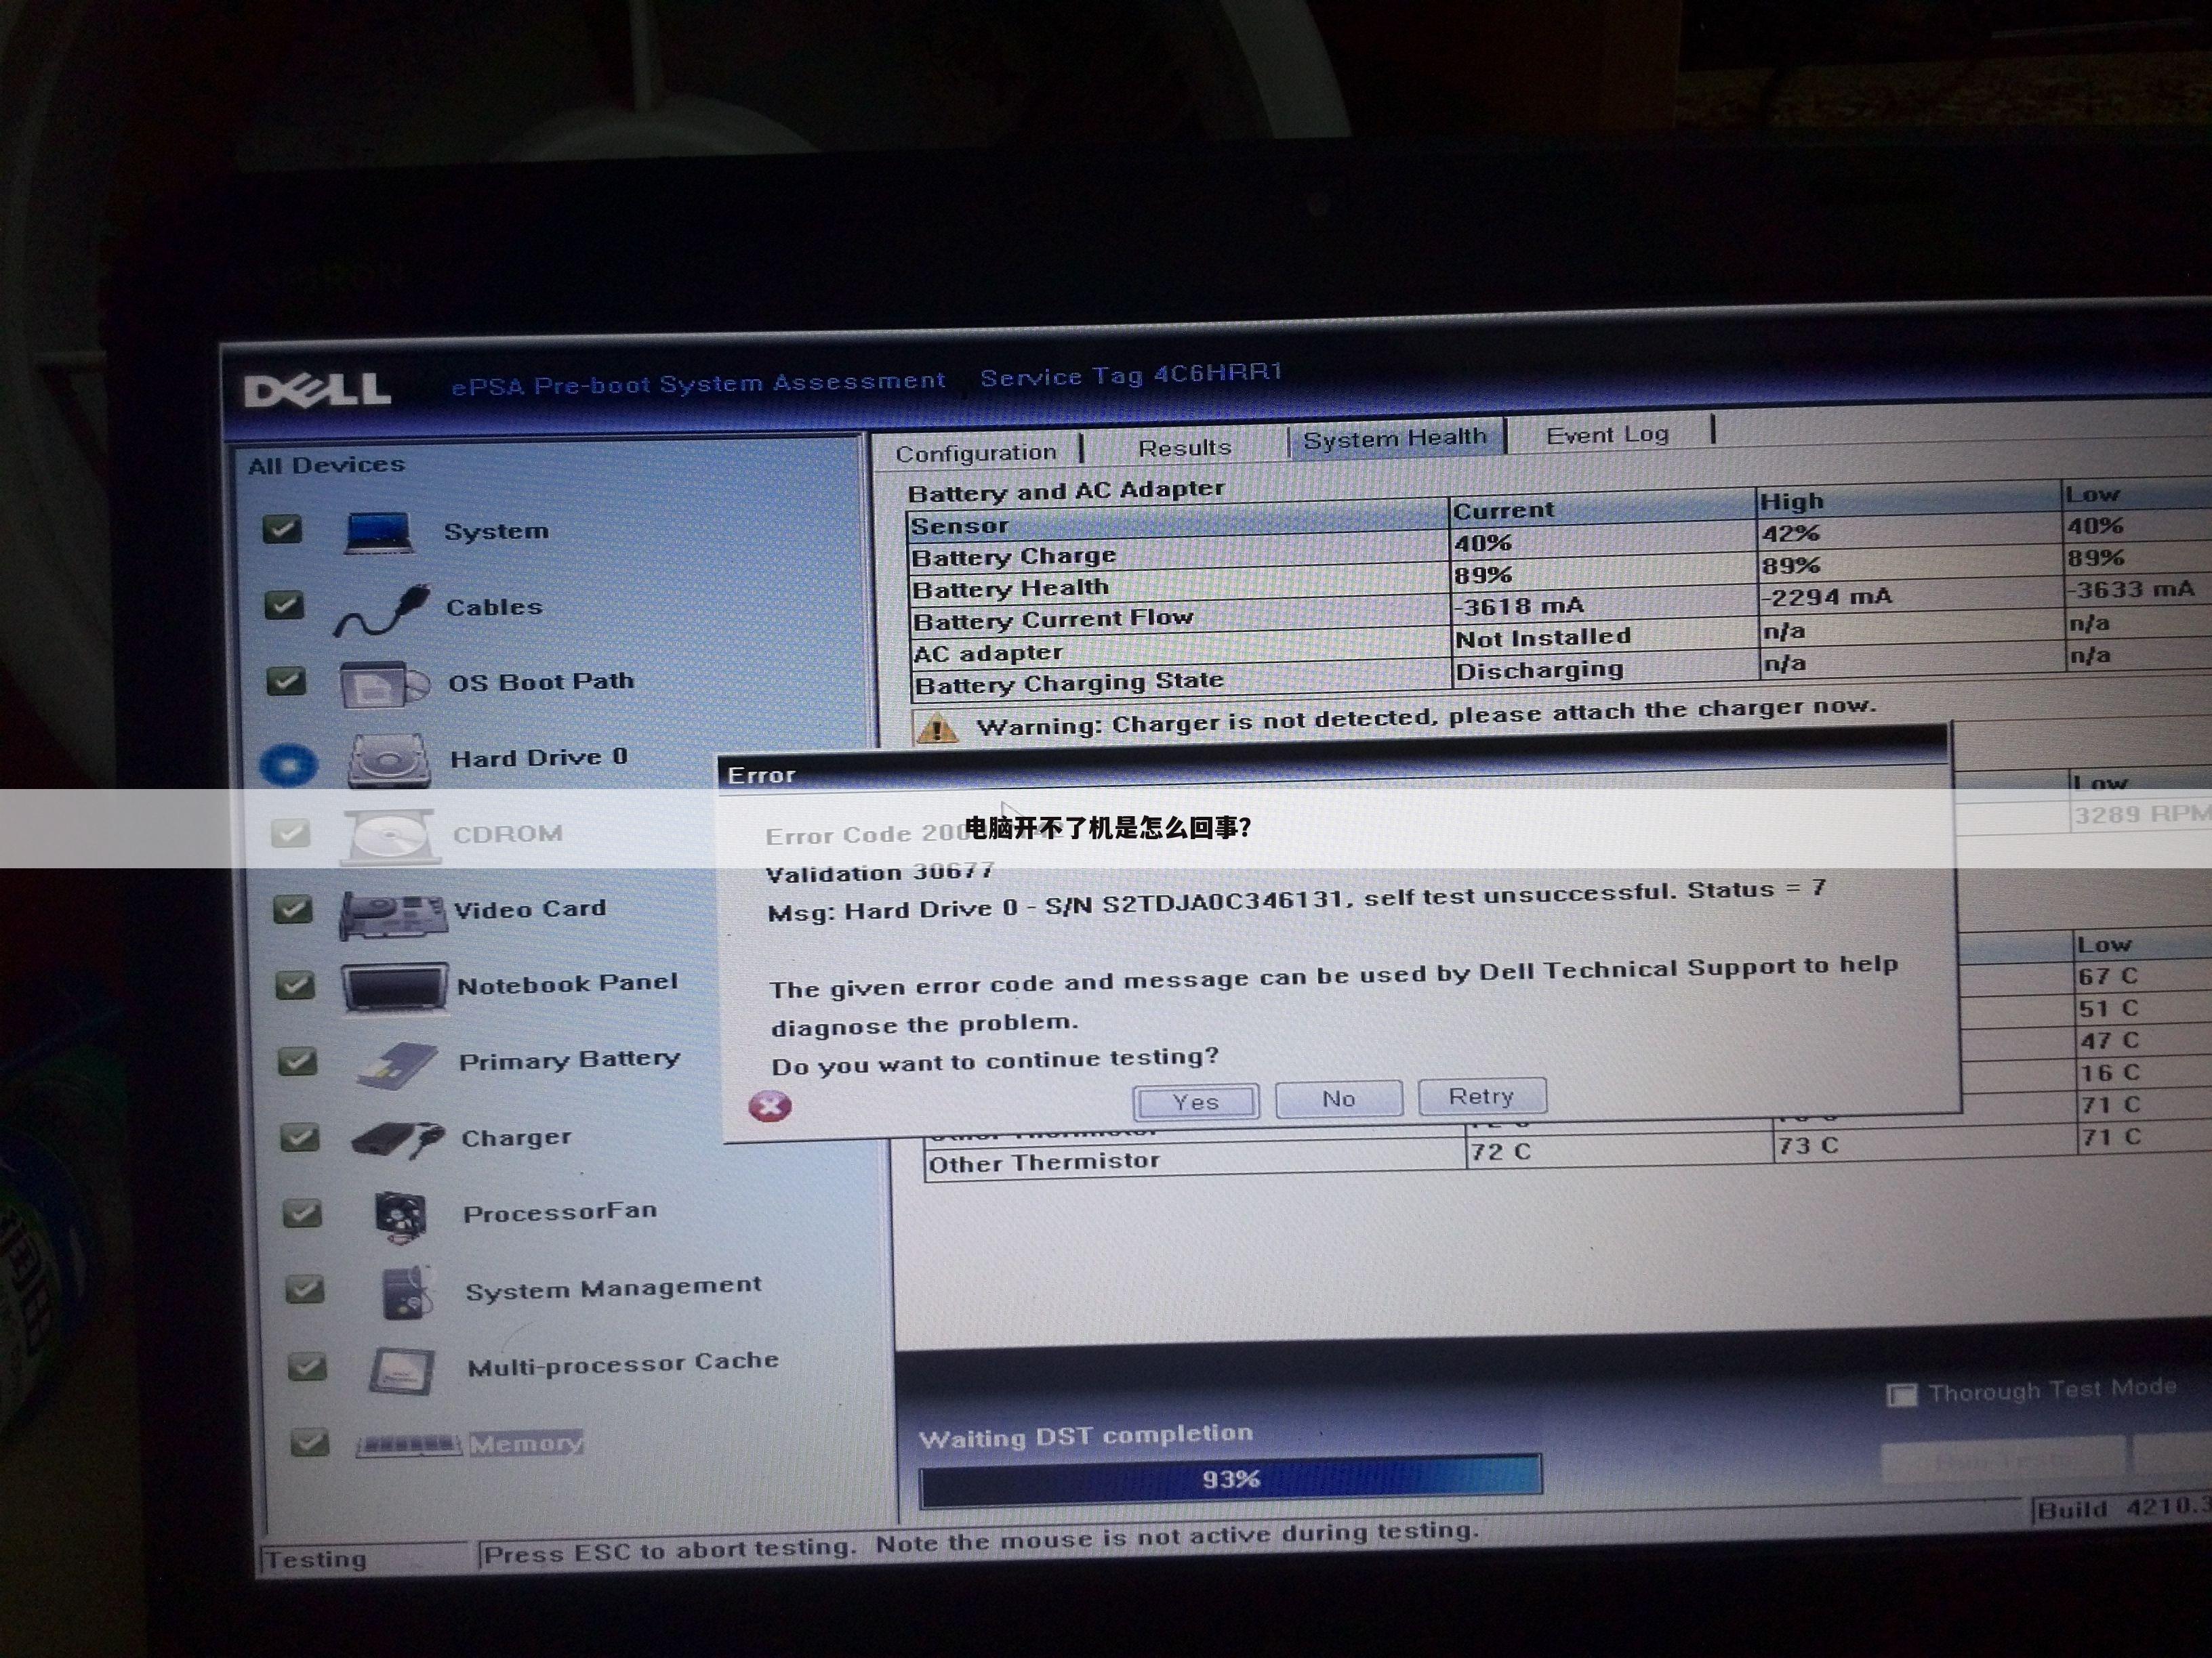Select the Primary Battery icon
The image size is (2212, 1658).
point(397,1065)
